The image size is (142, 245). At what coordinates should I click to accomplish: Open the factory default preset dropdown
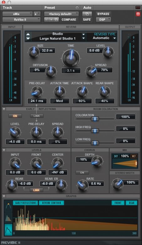61,14
